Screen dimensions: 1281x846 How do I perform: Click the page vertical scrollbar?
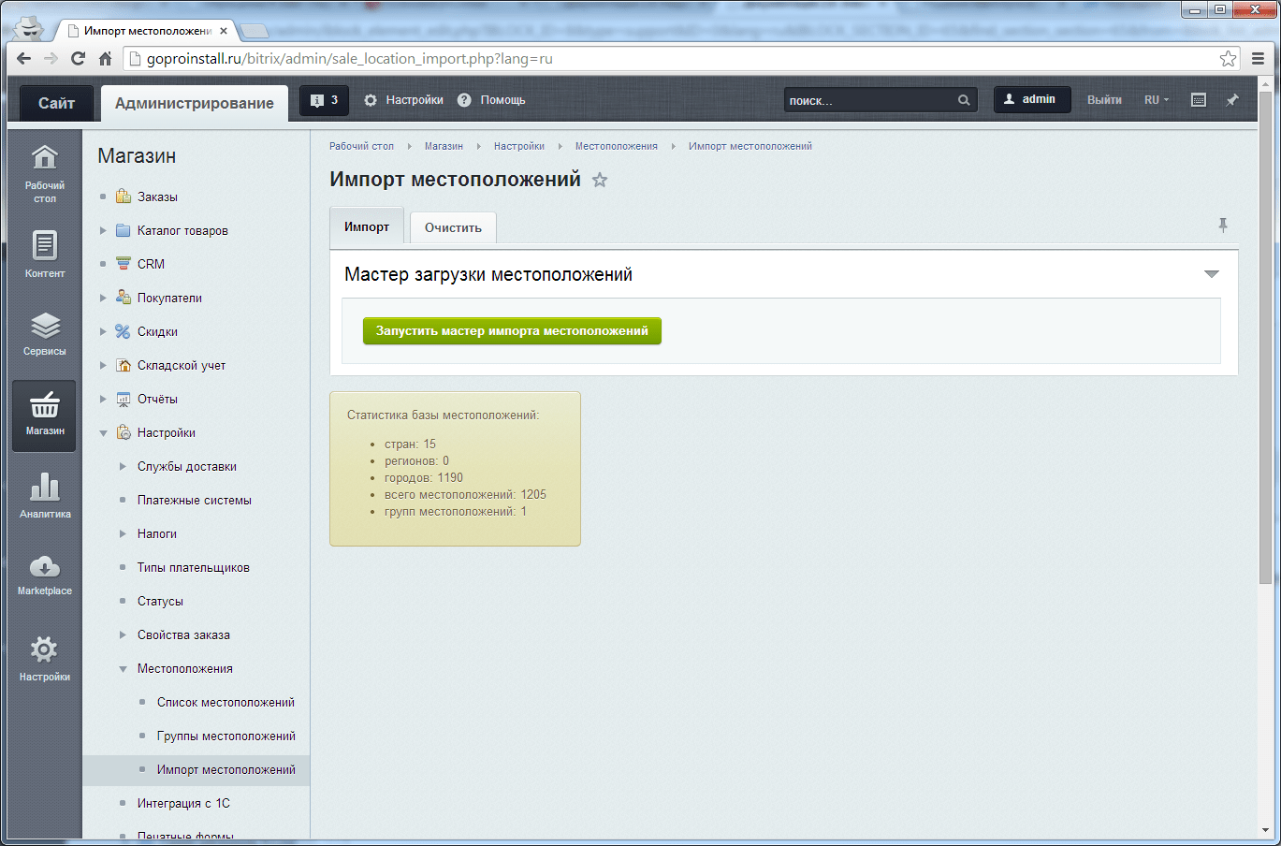[1265, 337]
